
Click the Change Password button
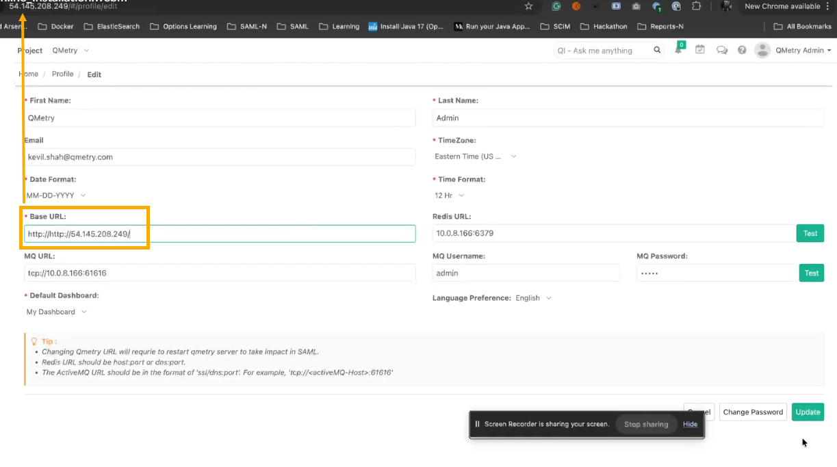coord(753,412)
